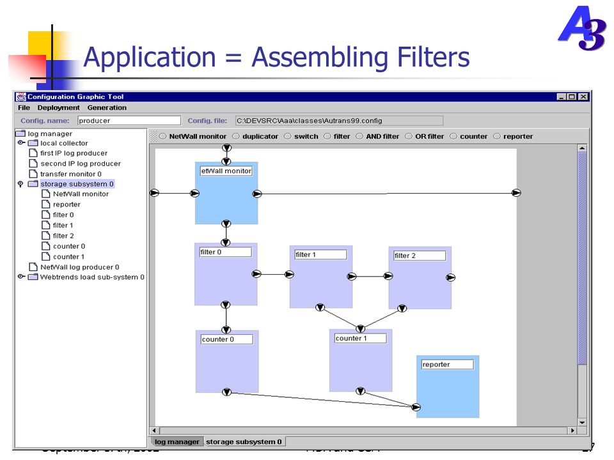Open the Deployment menu
This screenshot has height=460, width=614.
pyautogui.click(x=58, y=107)
